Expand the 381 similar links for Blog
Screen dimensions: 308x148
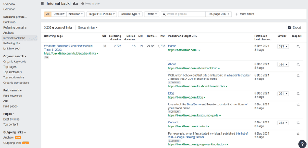283,94
